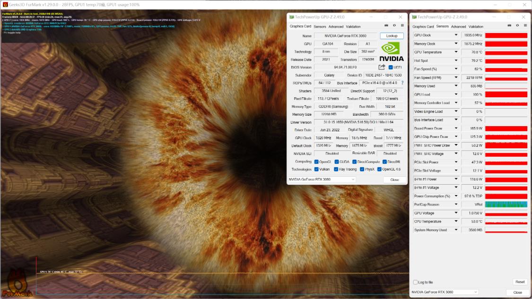
Task: Open the GPU selector dropdown in the Graphics Card window
Action: [x=322, y=179]
